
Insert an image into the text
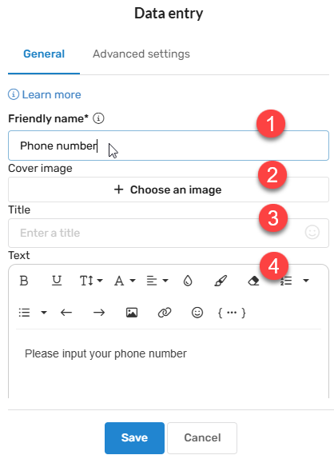[132, 313]
